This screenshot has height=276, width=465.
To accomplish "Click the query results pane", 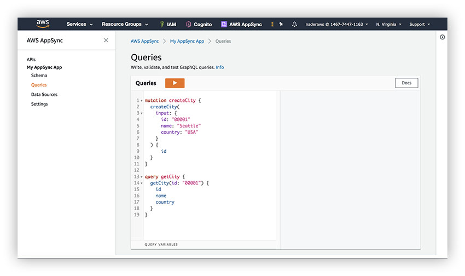I will [350, 170].
